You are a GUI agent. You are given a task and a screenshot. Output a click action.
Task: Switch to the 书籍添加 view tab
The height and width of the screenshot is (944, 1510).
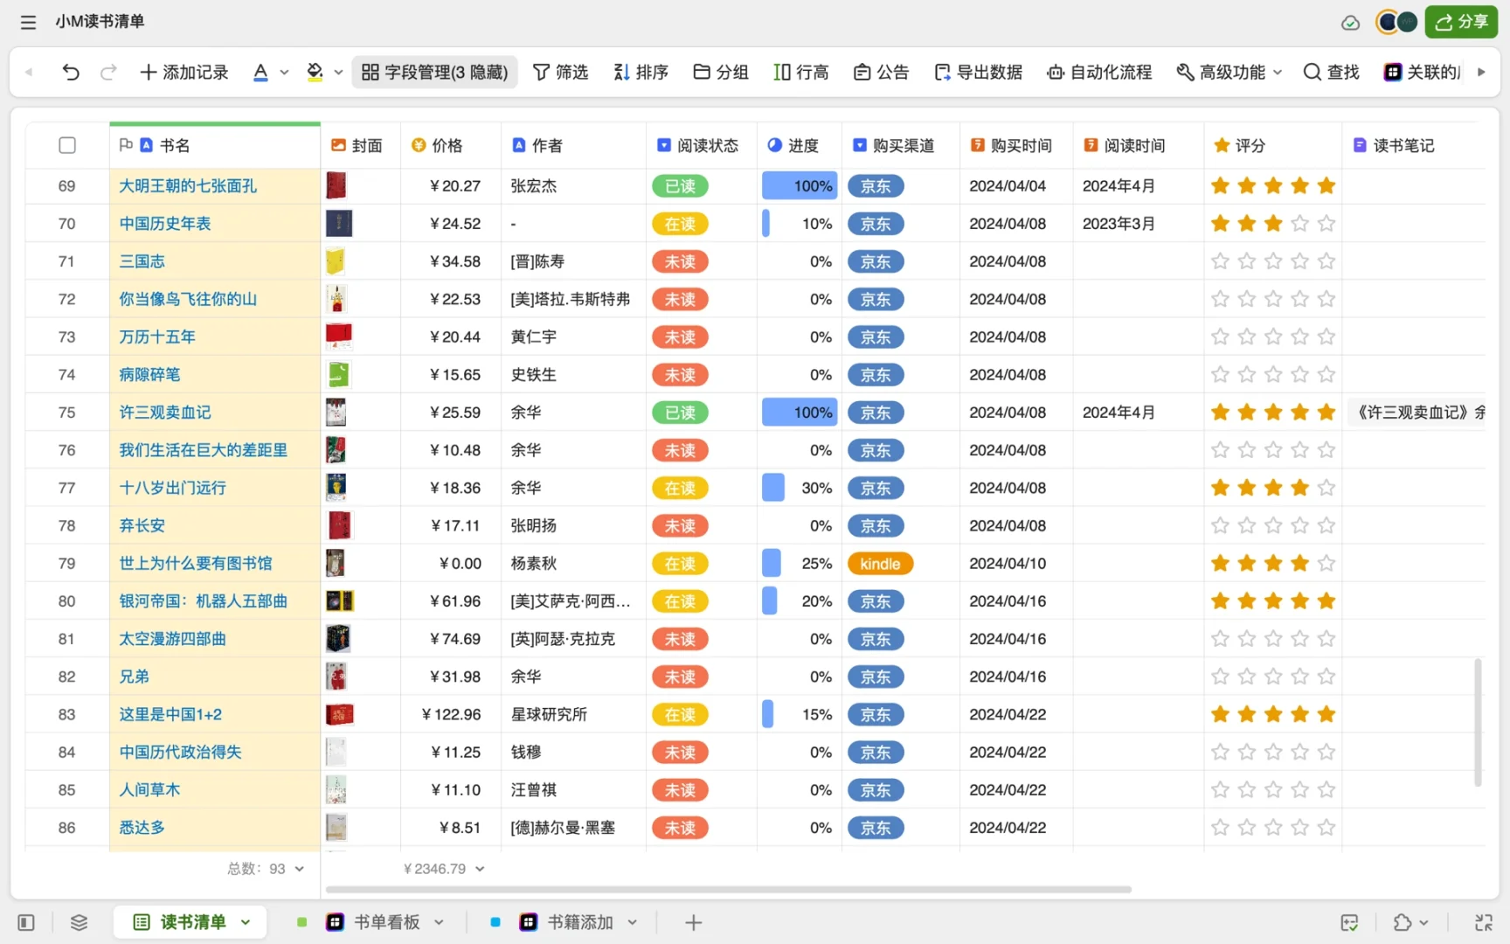coord(578,921)
